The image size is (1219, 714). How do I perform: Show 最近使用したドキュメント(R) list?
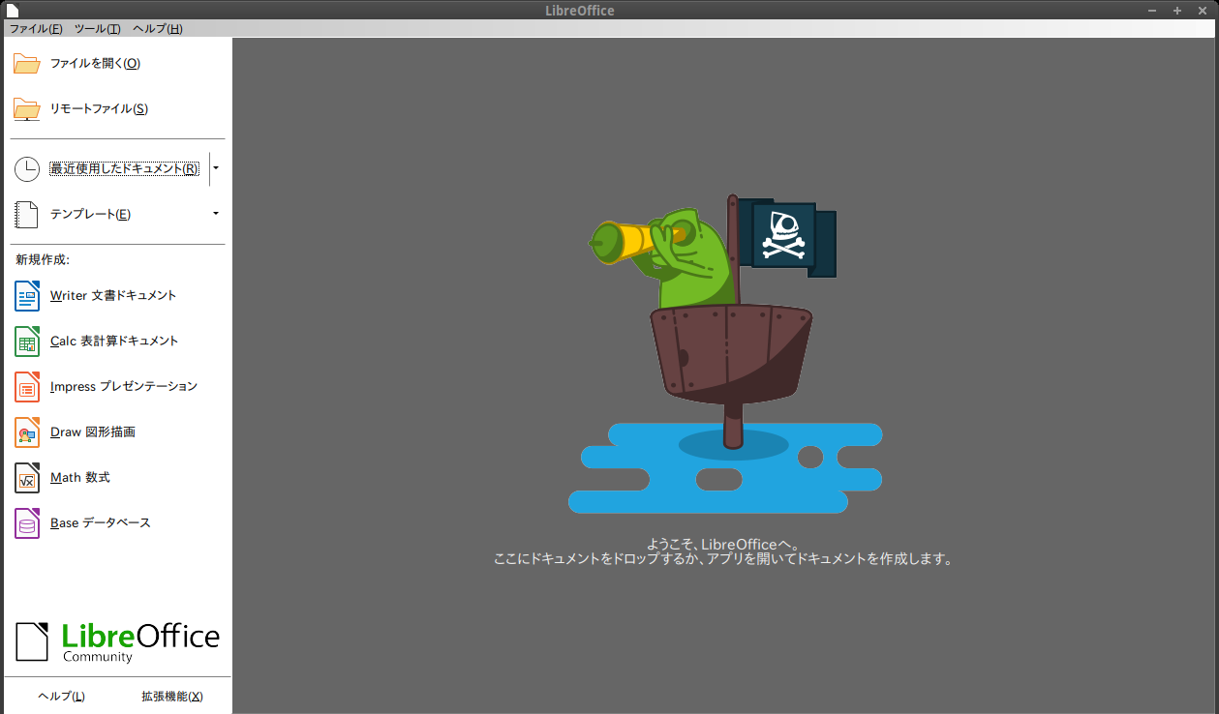124,169
